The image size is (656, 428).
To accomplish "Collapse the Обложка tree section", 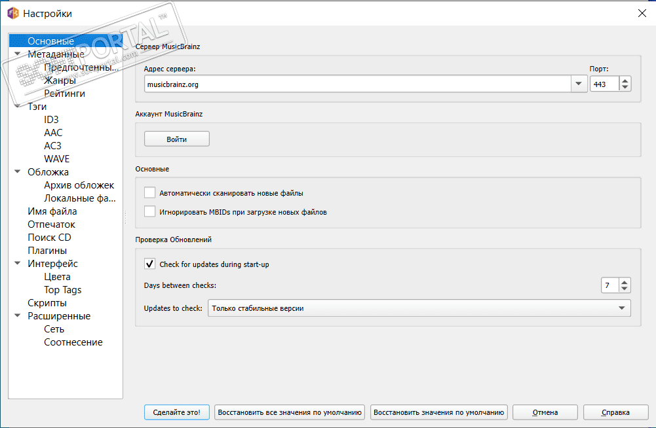I will point(17,172).
